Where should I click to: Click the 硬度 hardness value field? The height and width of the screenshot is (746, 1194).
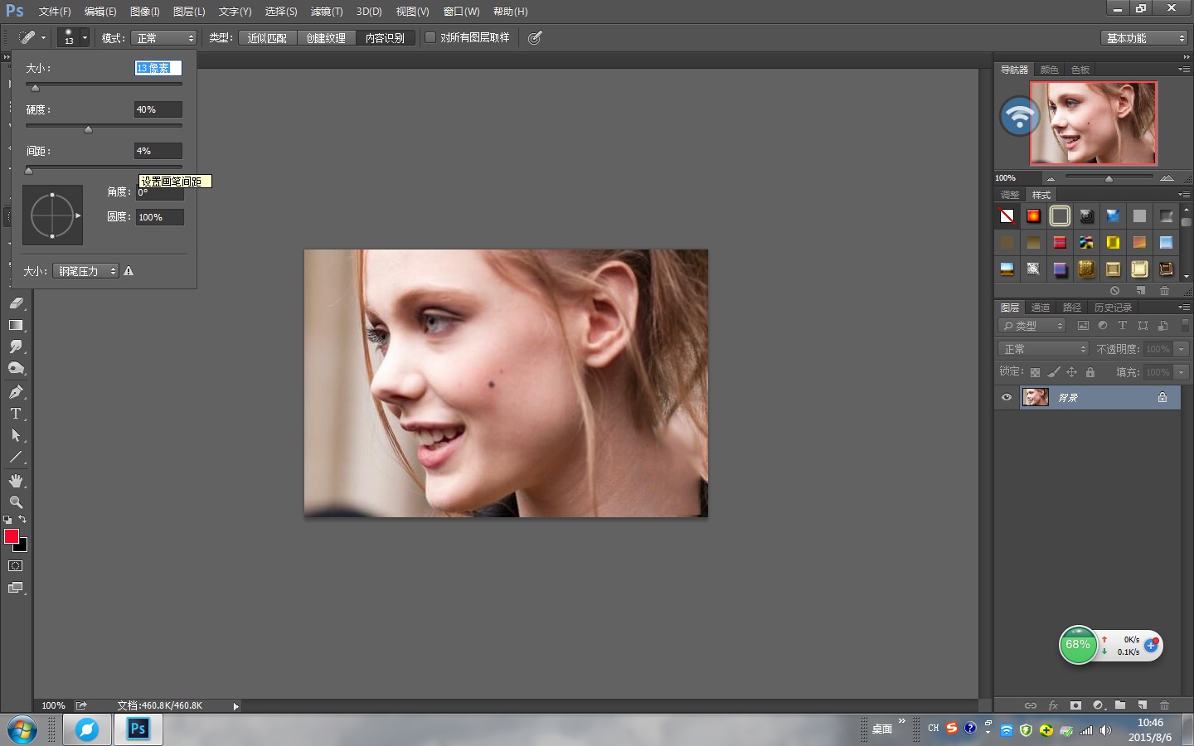click(158, 109)
